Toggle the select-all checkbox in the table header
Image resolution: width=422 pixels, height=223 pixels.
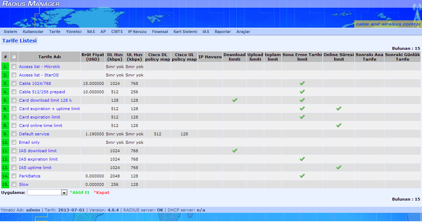[13, 57]
